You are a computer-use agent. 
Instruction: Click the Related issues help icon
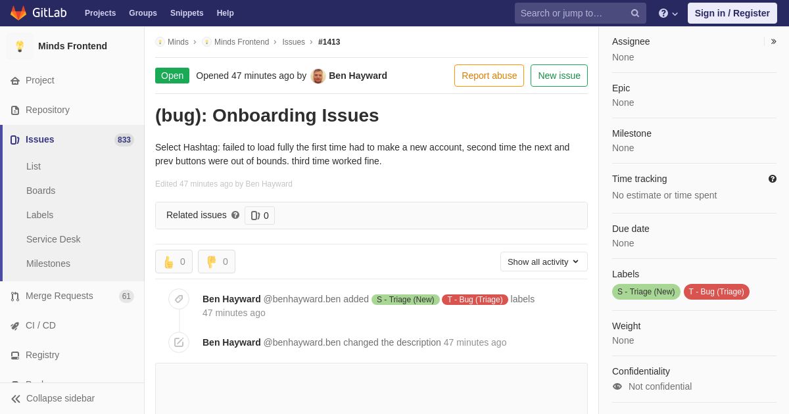click(235, 215)
